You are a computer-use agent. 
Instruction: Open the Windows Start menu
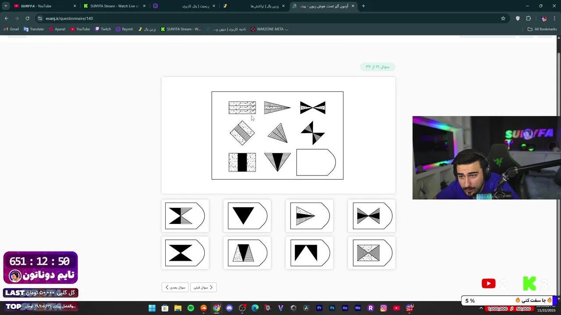click(x=152, y=308)
